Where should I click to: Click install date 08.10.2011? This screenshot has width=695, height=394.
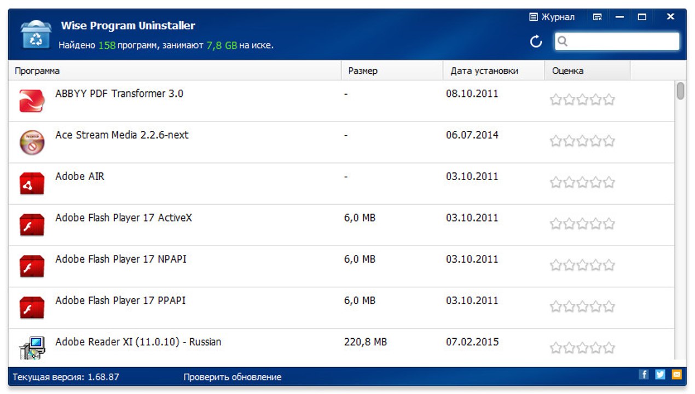click(472, 94)
